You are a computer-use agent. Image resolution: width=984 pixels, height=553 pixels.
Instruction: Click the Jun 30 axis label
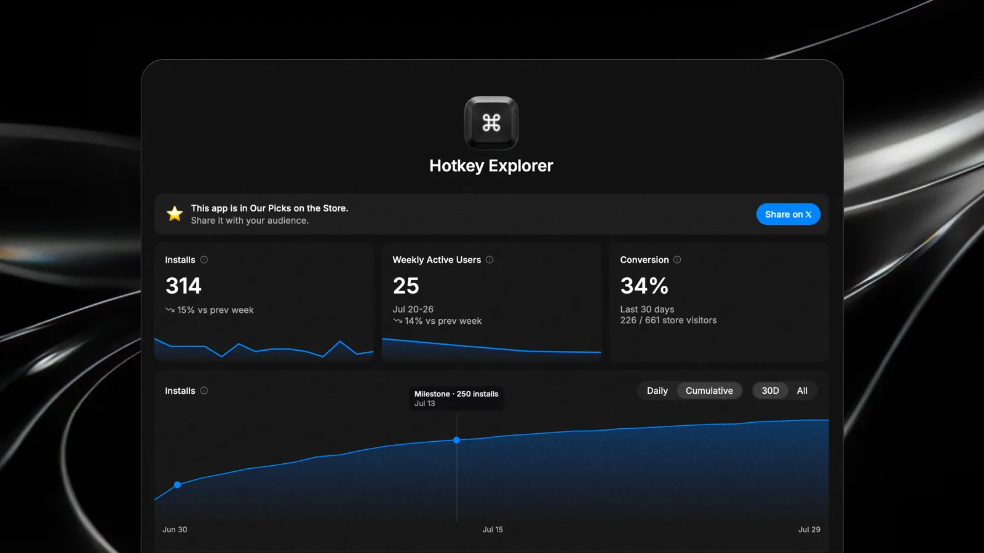click(175, 530)
